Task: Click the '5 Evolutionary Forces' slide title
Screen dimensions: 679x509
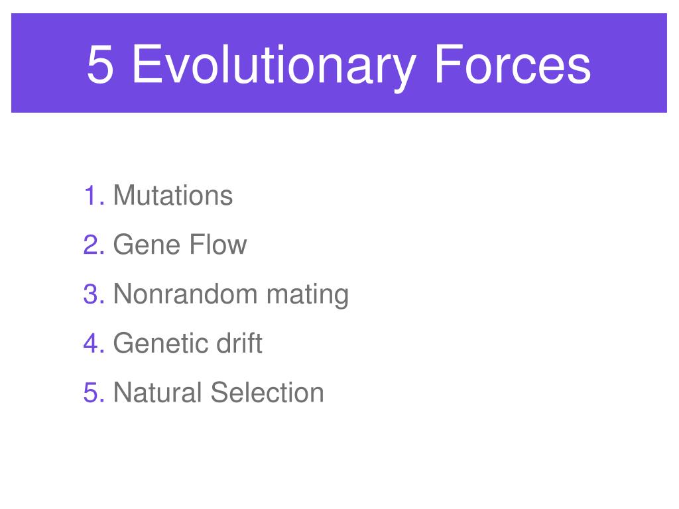Action: coord(339,65)
